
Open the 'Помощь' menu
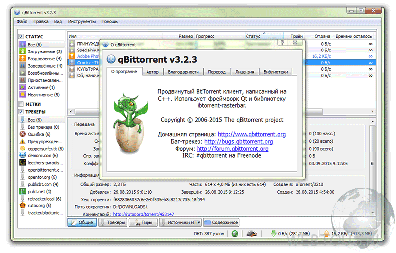[x=109, y=21]
